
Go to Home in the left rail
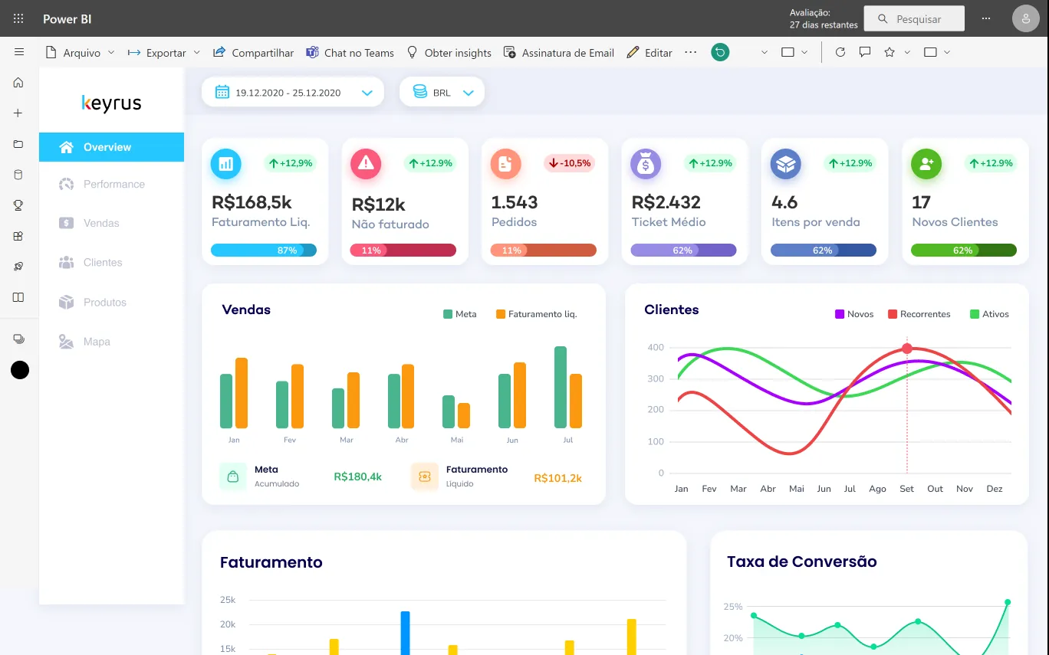click(x=18, y=83)
